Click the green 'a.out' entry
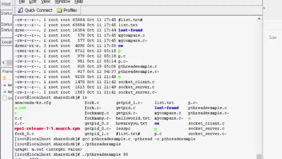 pos(21,108)
